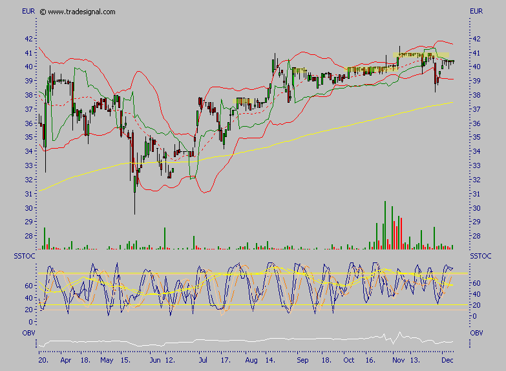
Task: Click the 17. date label after Jul
Action: [226, 361]
